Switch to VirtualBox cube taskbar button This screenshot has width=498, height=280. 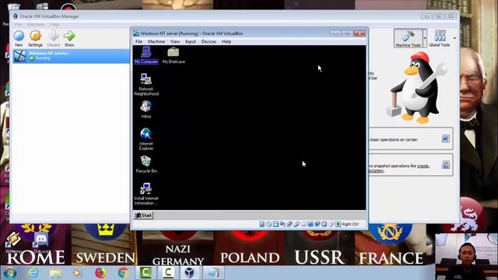[x=190, y=273]
